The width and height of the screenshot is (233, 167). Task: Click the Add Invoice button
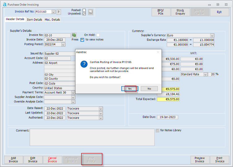coord(13,160)
